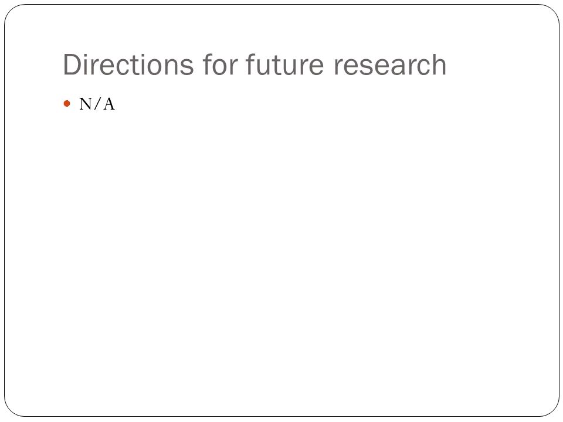This screenshot has width=563, height=422.
Task: Click the final letter h of "research"
Action: coord(439,65)
